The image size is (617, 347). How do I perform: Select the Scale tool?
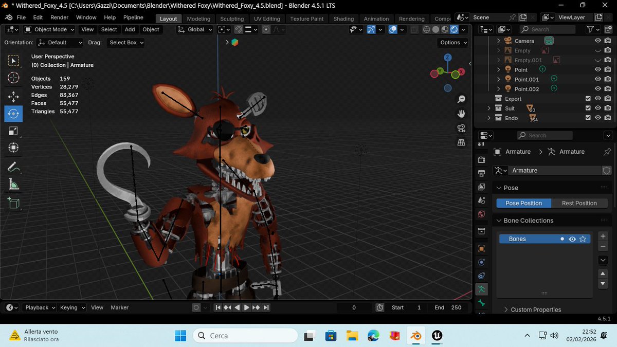[x=14, y=131]
